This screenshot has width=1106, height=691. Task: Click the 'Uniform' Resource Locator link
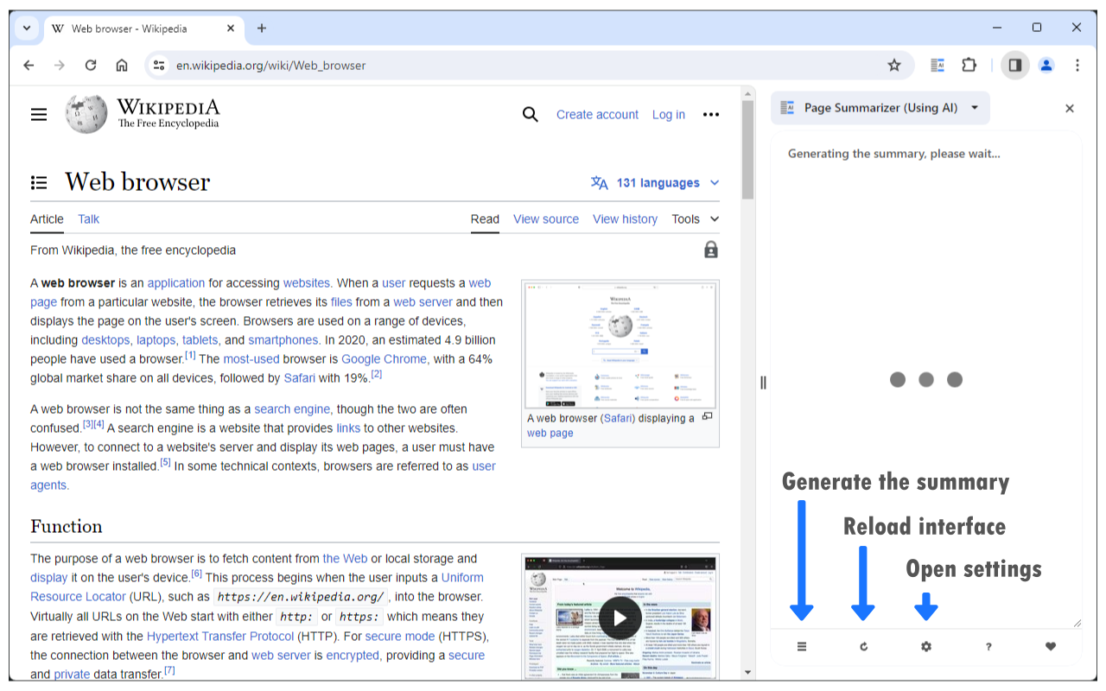point(462,577)
